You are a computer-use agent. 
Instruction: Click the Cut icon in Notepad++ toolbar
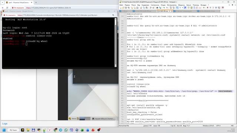pyautogui.click(x=141, y=7)
